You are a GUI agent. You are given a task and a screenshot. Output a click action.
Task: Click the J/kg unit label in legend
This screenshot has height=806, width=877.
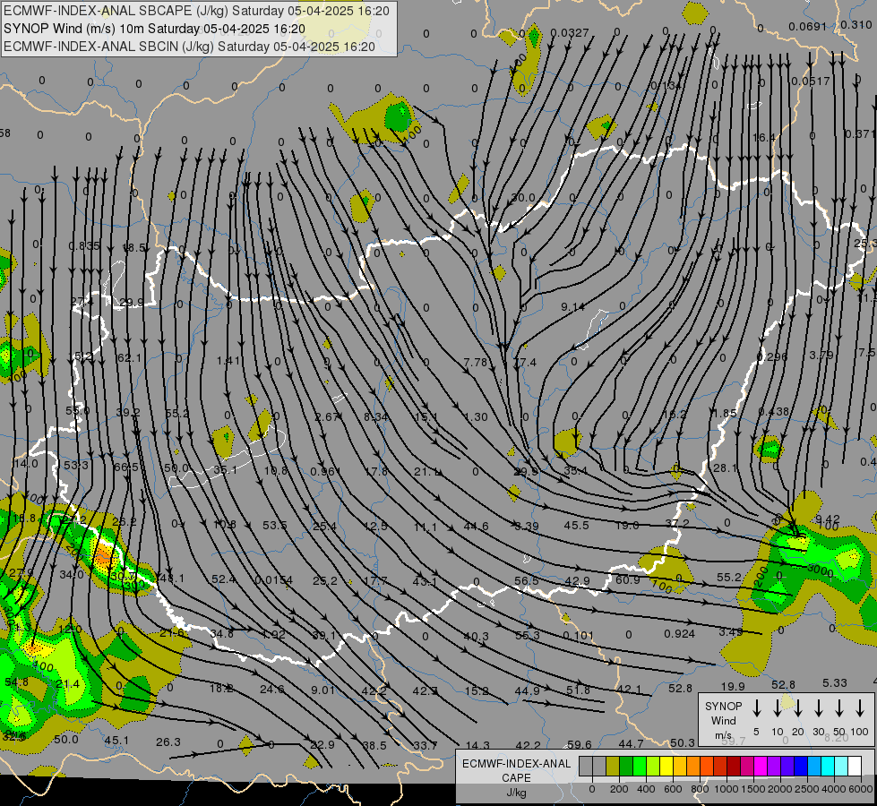click(x=516, y=793)
